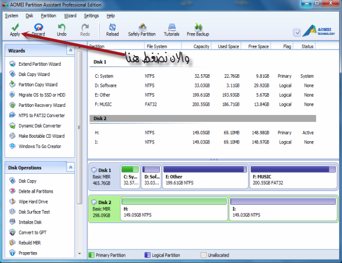342x263 pixels.
Task: Click the Logical Partition blue legend swatch
Action: (x=147, y=255)
